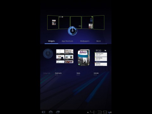The image size is (152, 114).
Task: Click the glowing analog clock being placed
Action: [73, 31]
